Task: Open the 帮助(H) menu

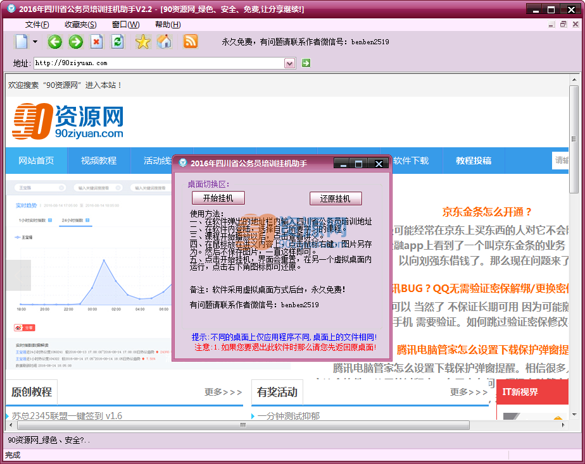Action: [x=168, y=25]
